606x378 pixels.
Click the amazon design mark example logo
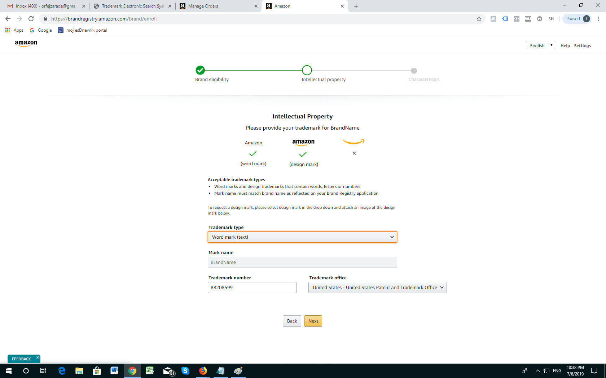(303, 142)
